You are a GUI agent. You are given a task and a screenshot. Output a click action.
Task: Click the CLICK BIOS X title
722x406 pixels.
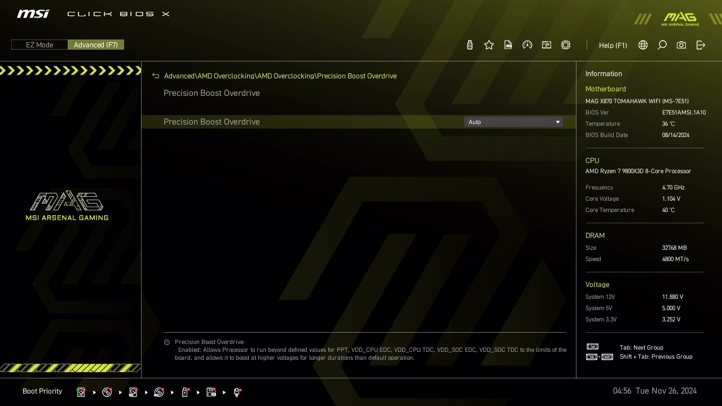(x=118, y=14)
